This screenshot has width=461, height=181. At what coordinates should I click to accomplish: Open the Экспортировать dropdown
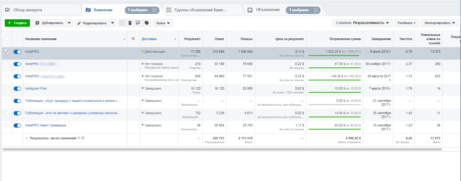click(x=440, y=23)
